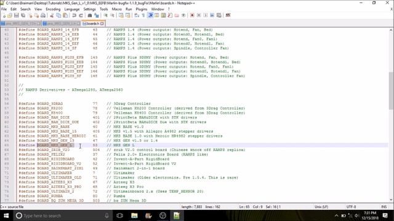Open the Replace dialog toolbar icon
The height and width of the screenshot is (221, 394).
pos(97,15)
